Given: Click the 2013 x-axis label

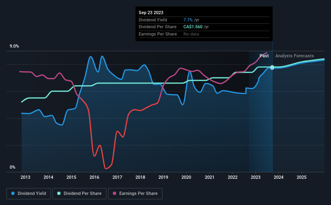Looking at the screenshot, I should [25, 177].
